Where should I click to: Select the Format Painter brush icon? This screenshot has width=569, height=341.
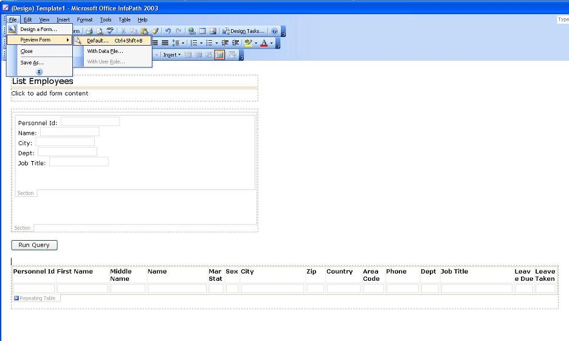coord(155,31)
